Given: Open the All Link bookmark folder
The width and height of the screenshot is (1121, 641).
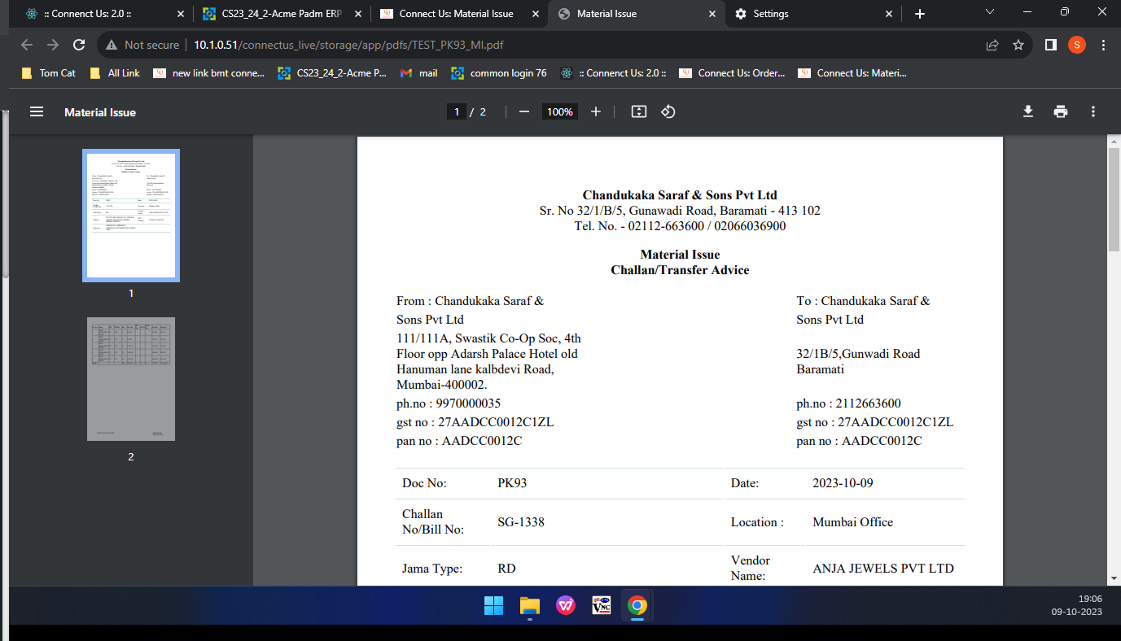Looking at the screenshot, I should (x=115, y=73).
